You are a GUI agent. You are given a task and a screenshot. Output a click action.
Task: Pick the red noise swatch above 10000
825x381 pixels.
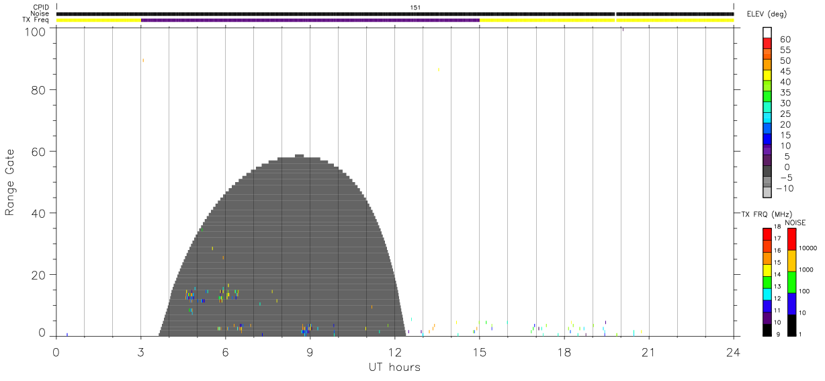[791, 239]
